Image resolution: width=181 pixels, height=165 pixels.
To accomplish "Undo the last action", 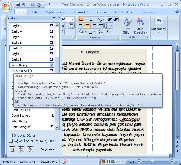I will tap(23, 4).
